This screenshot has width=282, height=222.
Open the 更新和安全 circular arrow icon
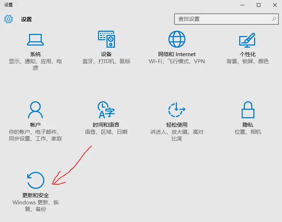pyautogui.click(x=35, y=180)
